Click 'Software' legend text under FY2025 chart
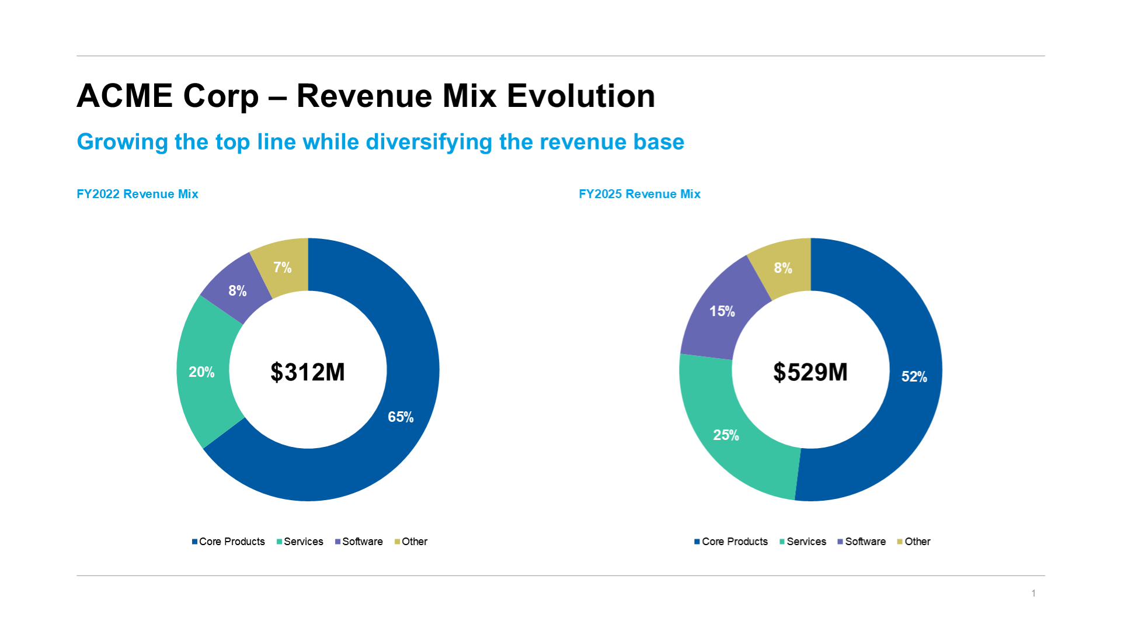Screen dimensions: 1121x631 point(865,542)
